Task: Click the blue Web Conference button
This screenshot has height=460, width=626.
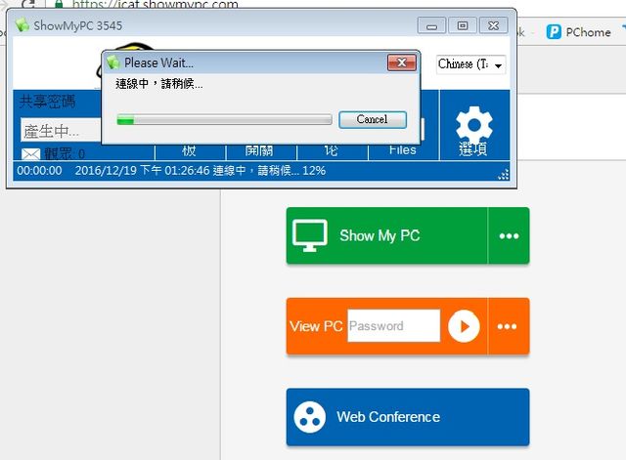Action: point(408,417)
